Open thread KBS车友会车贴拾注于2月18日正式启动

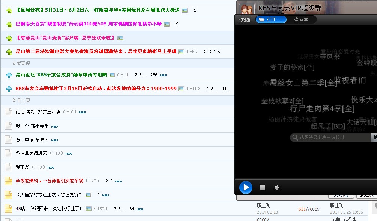tap(96, 89)
